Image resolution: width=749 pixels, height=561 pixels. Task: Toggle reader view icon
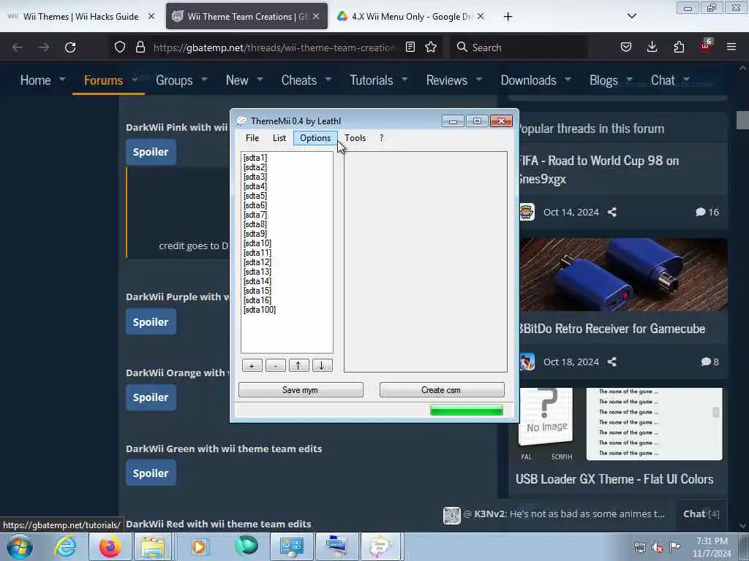pos(410,47)
